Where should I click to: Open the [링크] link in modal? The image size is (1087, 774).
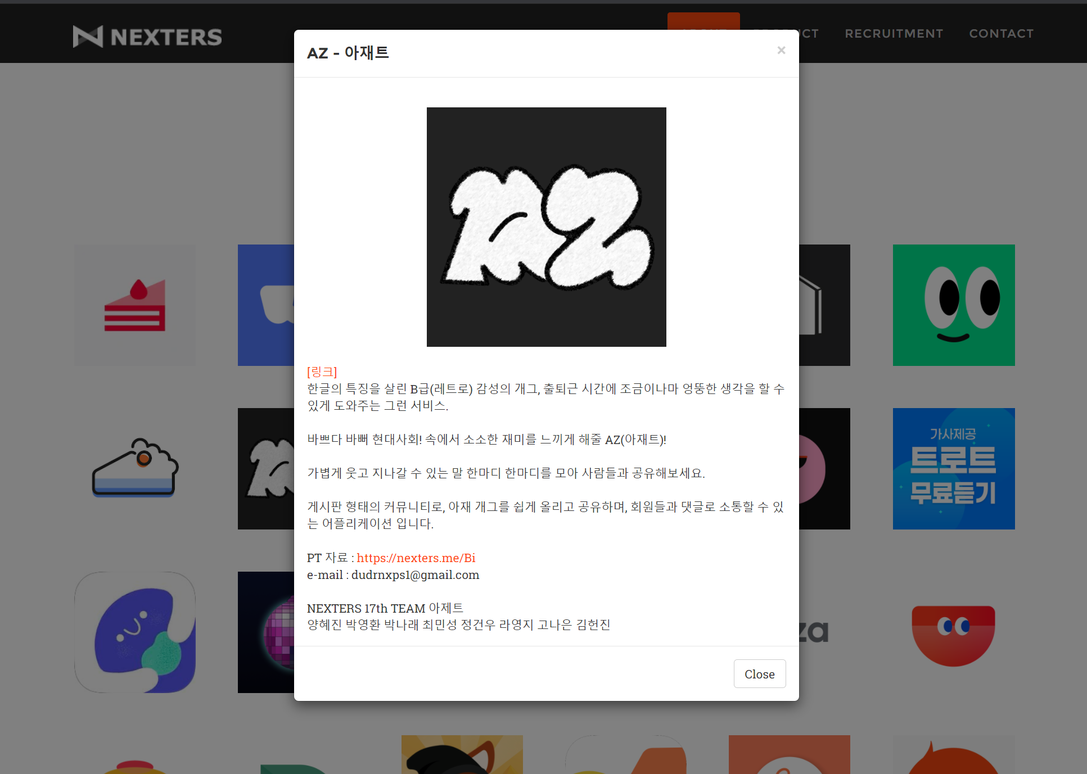click(322, 372)
